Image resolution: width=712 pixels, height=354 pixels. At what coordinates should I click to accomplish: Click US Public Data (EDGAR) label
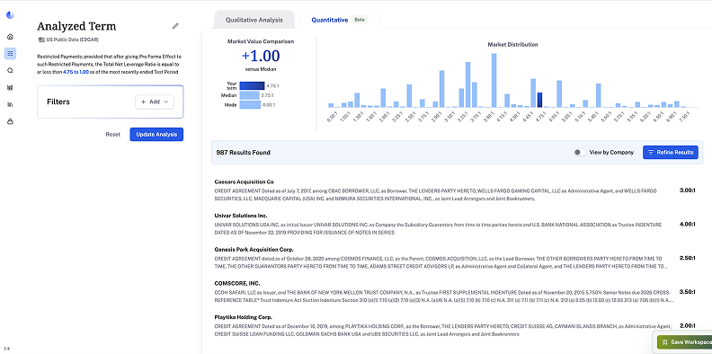click(73, 40)
